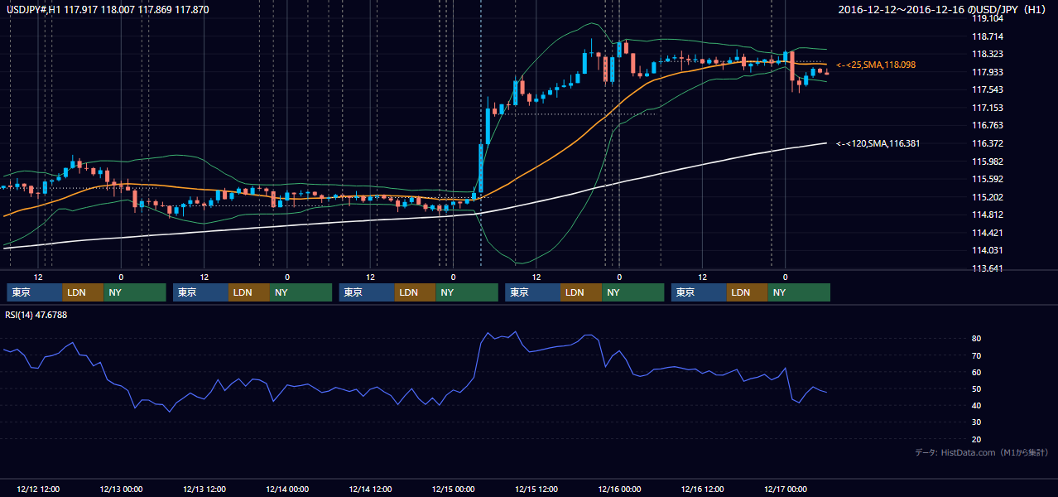
Task: Click price axis value 114.812
Action: (x=987, y=215)
